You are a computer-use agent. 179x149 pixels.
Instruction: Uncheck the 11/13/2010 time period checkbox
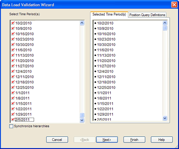coord(13,55)
